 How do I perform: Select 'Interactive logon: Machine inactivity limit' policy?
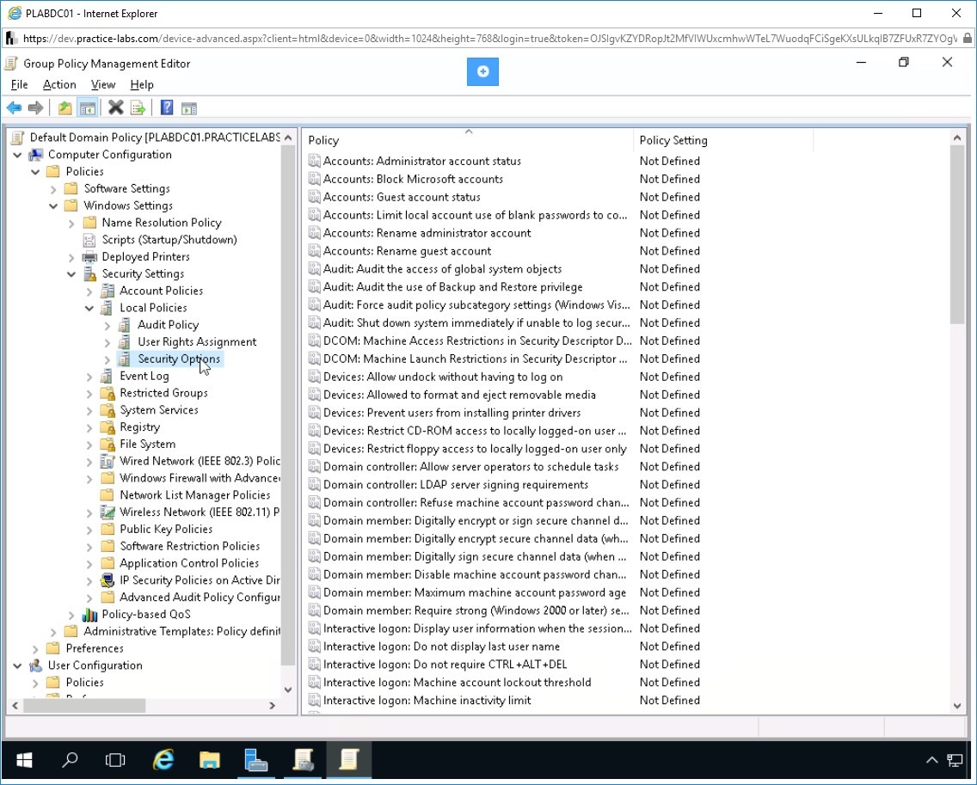pyautogui.click(x=427, y=701)
